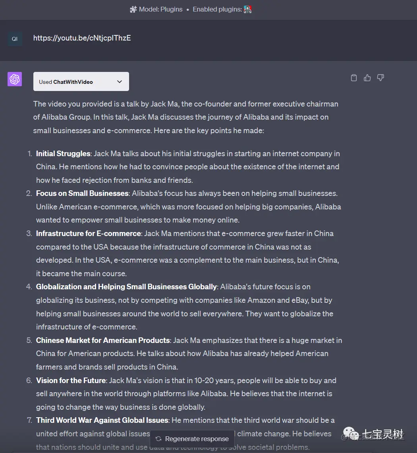Click 'wanted to empower small businesses to make money online.'
Screen dimensions: 417x453
pos(138,220)
